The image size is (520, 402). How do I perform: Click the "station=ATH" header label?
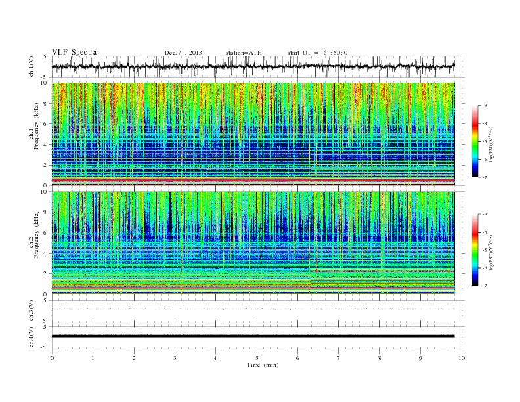244,53
